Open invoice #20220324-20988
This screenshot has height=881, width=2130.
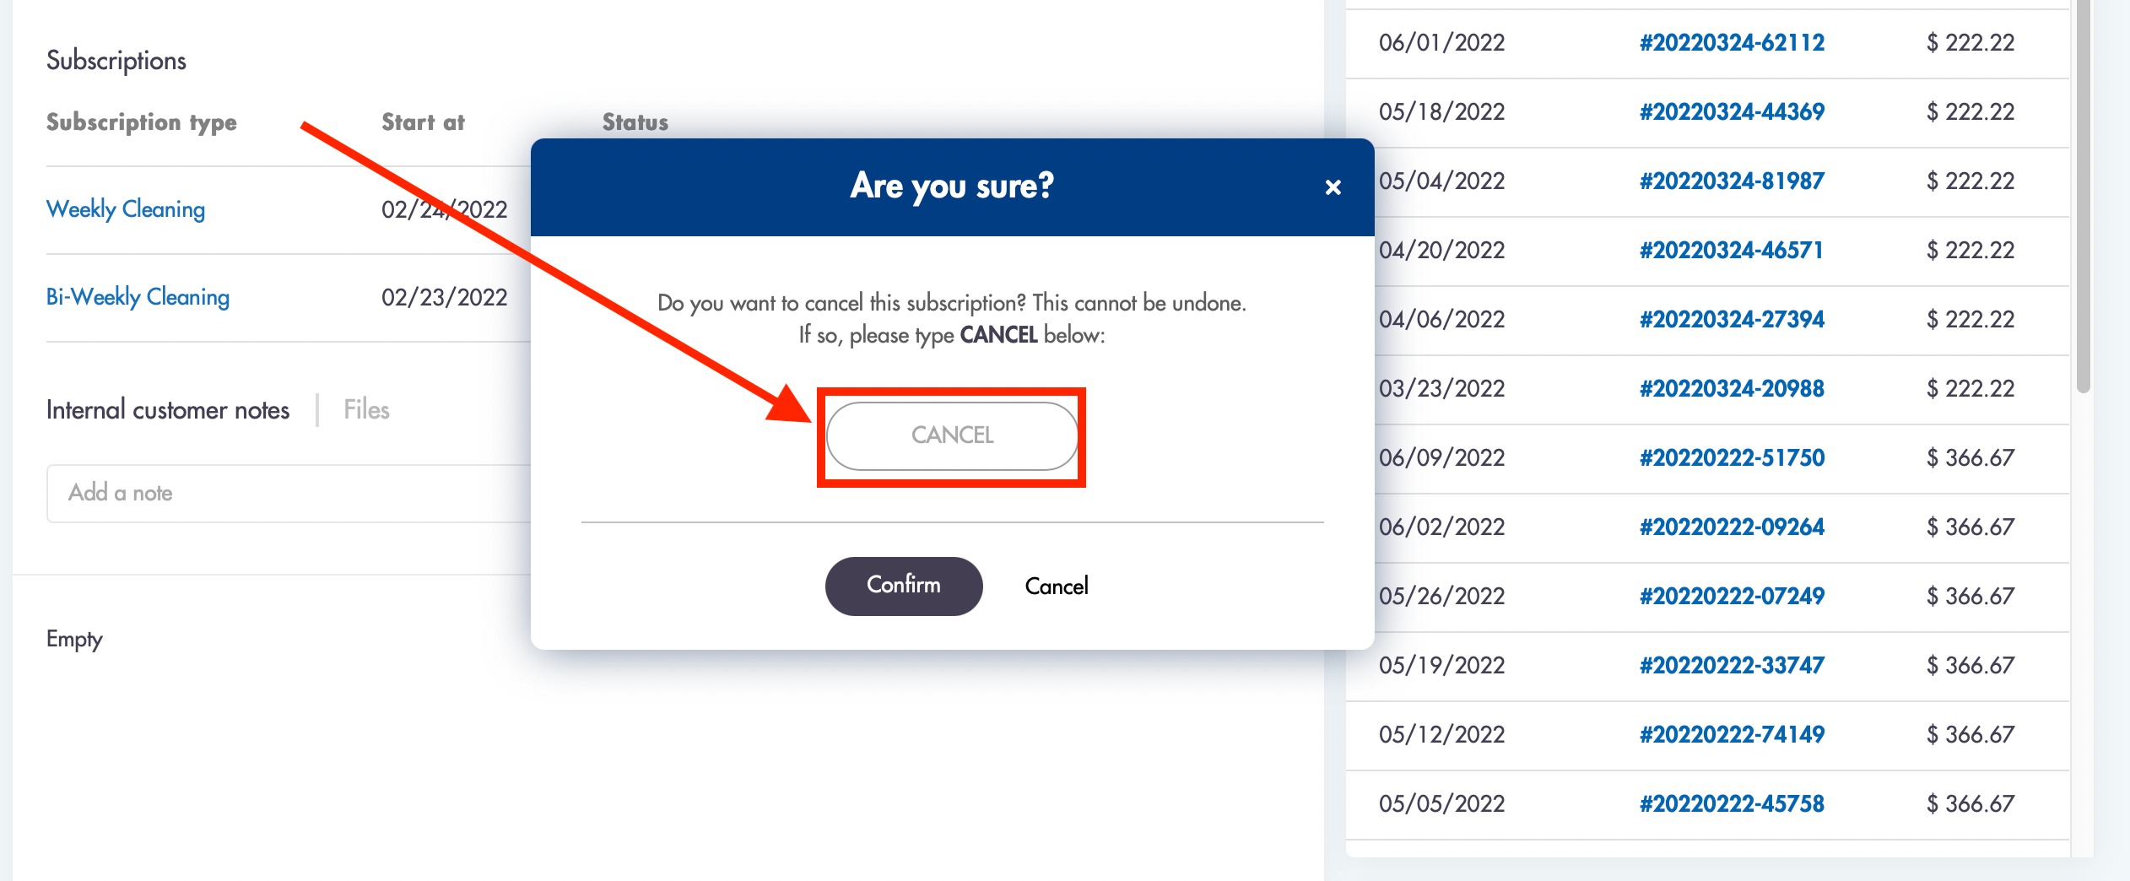pos(1732,389)
